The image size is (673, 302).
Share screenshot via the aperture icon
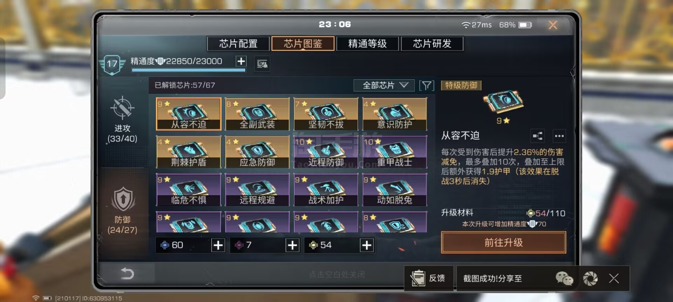590,279
